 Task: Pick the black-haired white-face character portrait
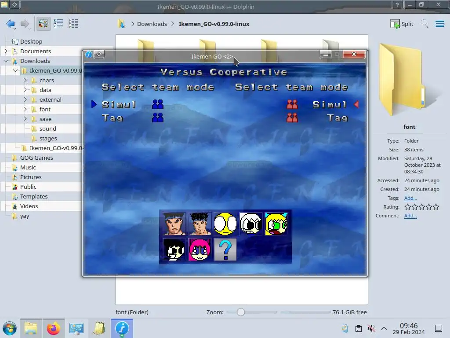pos(174,250)
